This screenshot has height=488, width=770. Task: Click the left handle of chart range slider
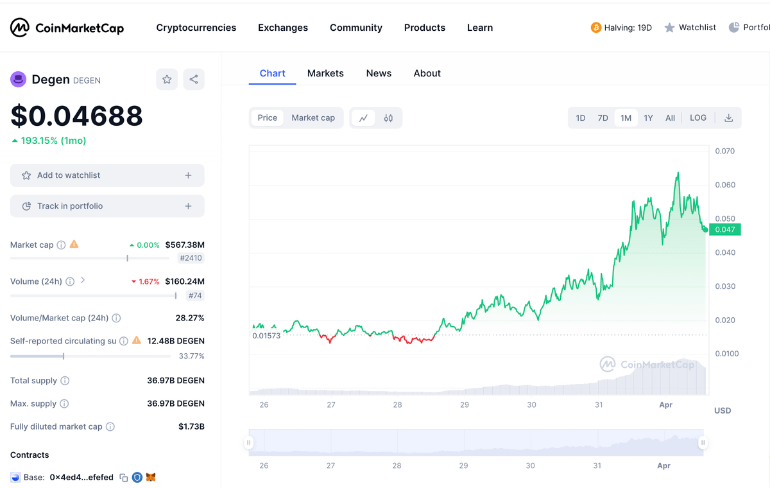click(249, 442)
